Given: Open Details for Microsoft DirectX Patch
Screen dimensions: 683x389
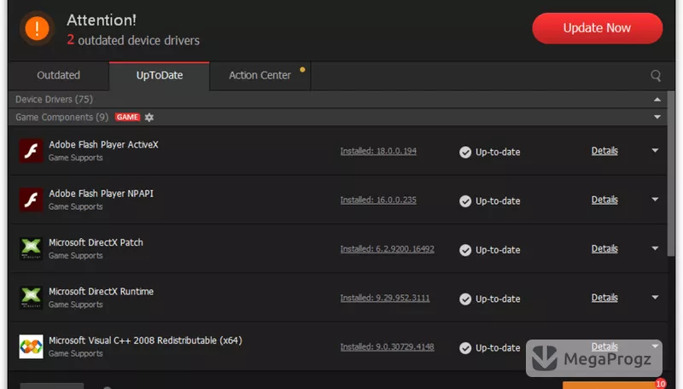Looking at the screenshot, I should pyautogui.click(x=604, y=248).
